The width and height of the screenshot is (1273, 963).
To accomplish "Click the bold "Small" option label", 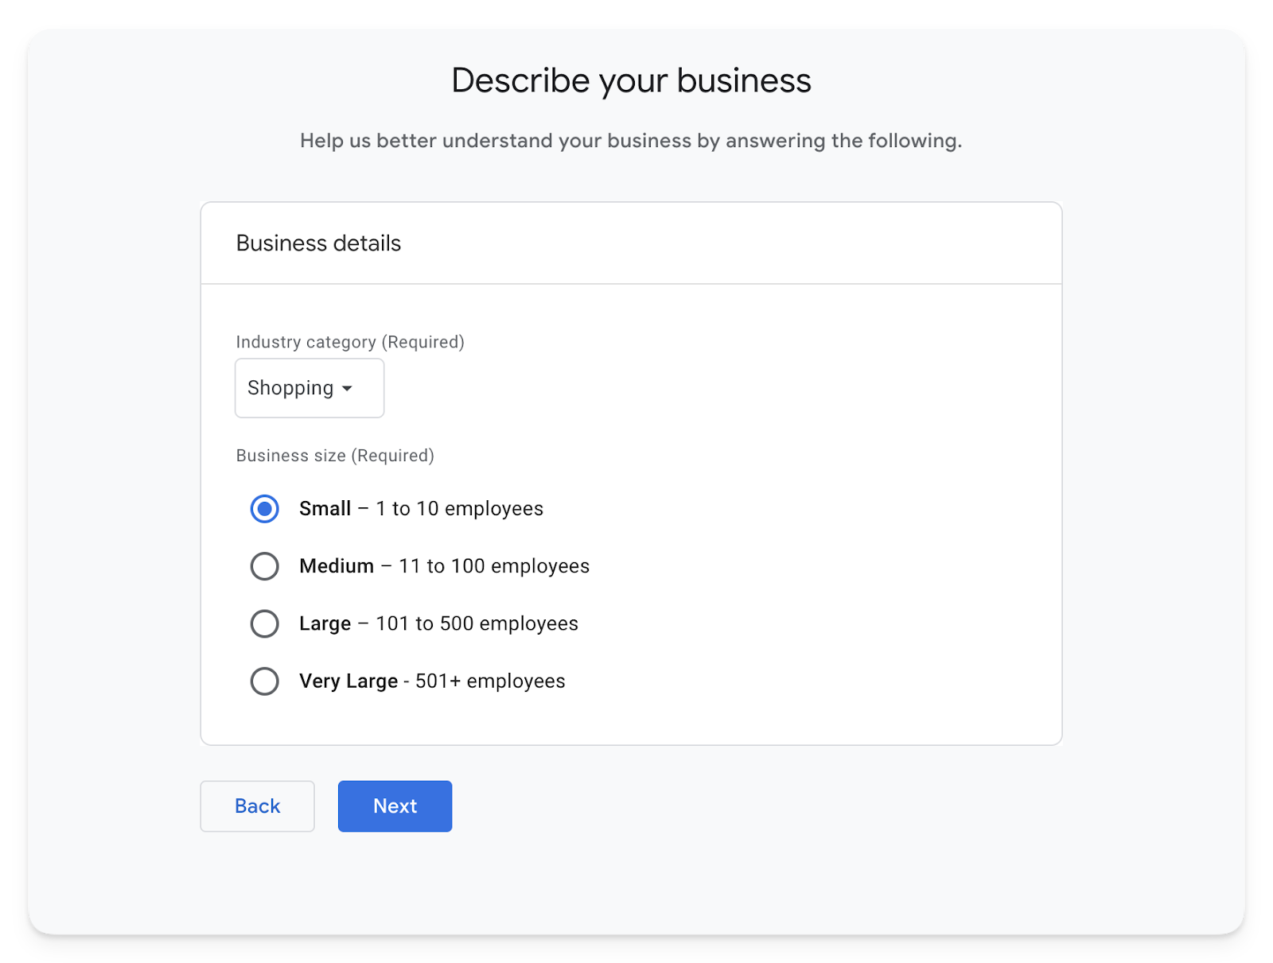I will [x=325, y=509].
